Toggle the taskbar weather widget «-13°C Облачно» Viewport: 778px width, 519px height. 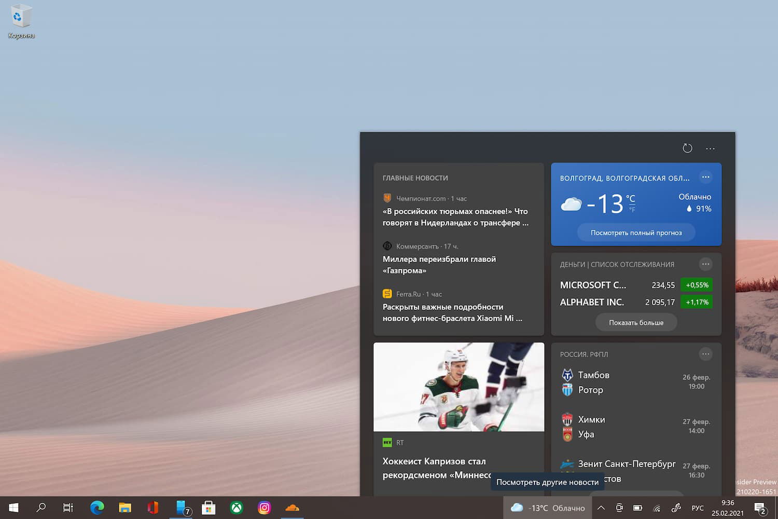pos(548,508)
